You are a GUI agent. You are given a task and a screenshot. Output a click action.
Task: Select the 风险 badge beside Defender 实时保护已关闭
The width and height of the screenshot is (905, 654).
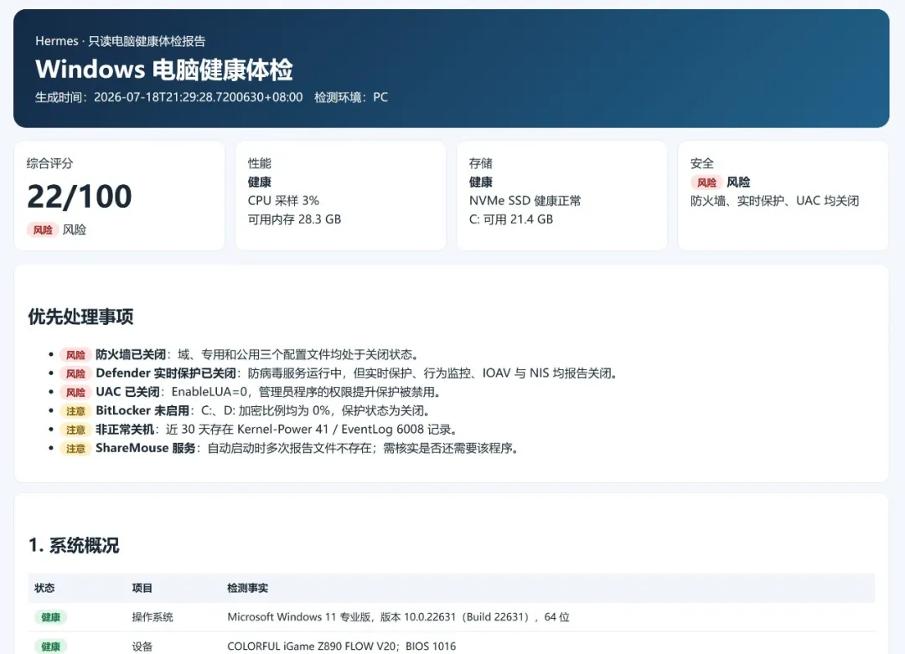75,373
